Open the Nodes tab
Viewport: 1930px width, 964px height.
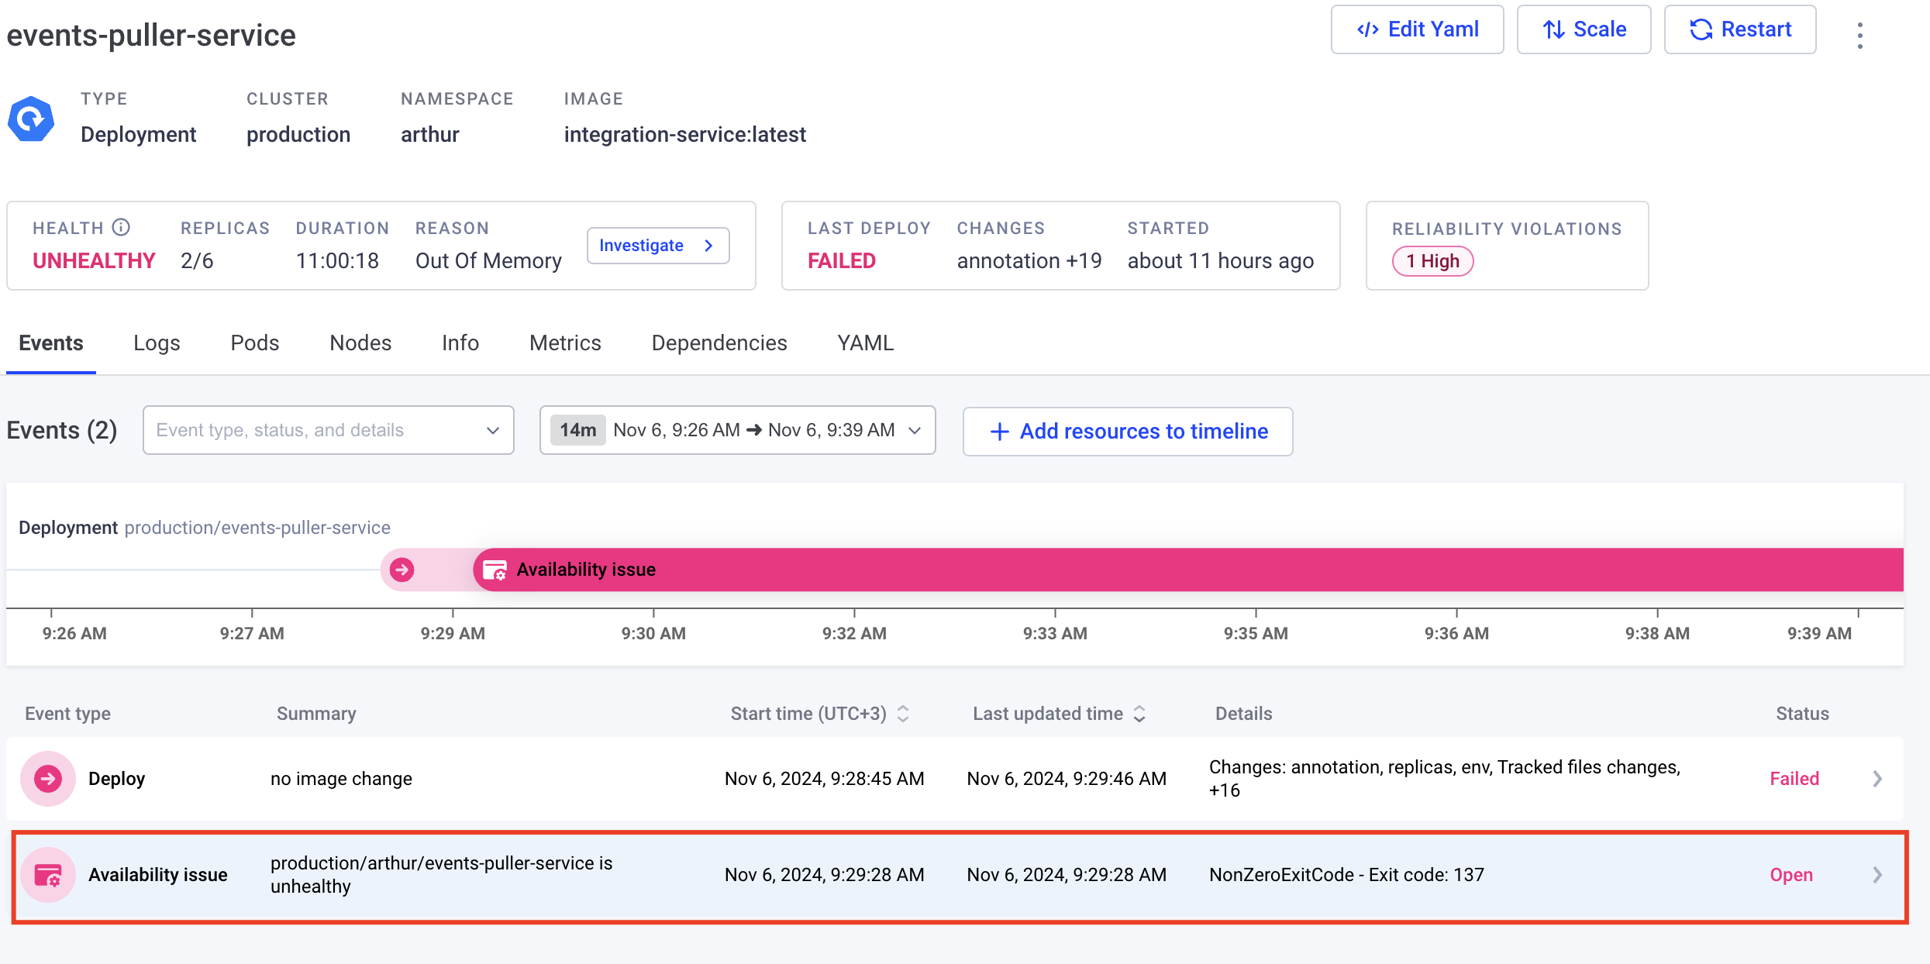(360, 343)
